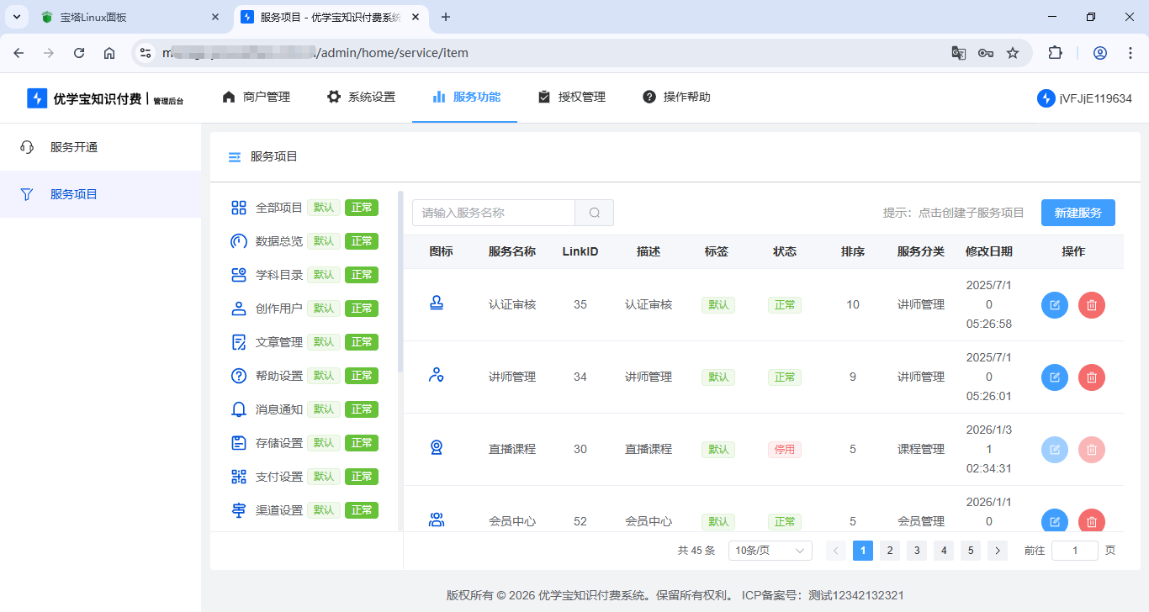Open the Chrome three-dot menu

[1129, 53]
